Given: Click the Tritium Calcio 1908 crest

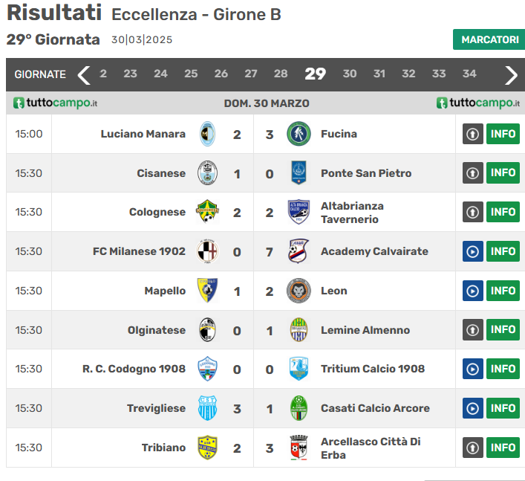Looking at the screenshot, I should click(x=299, y=369).
